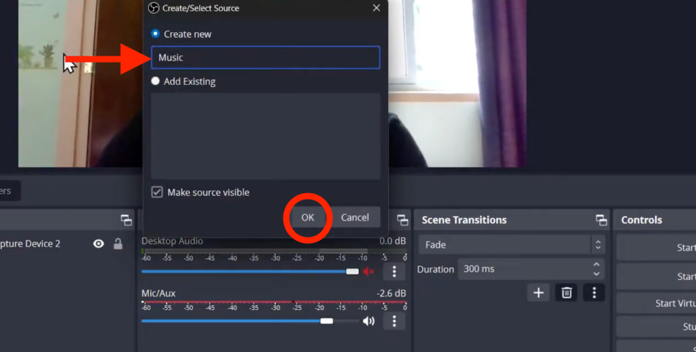The width and height of the screenshot is (696, 352).
Task: Select the Add Existing radio option
Action: click(156, 82)
